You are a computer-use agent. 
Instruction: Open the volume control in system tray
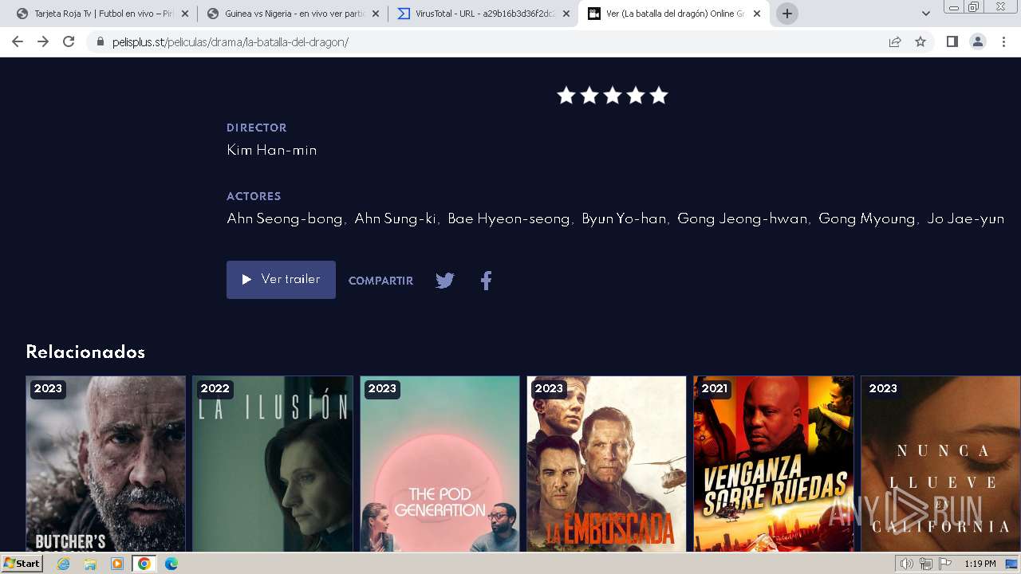tap(906, 564)
